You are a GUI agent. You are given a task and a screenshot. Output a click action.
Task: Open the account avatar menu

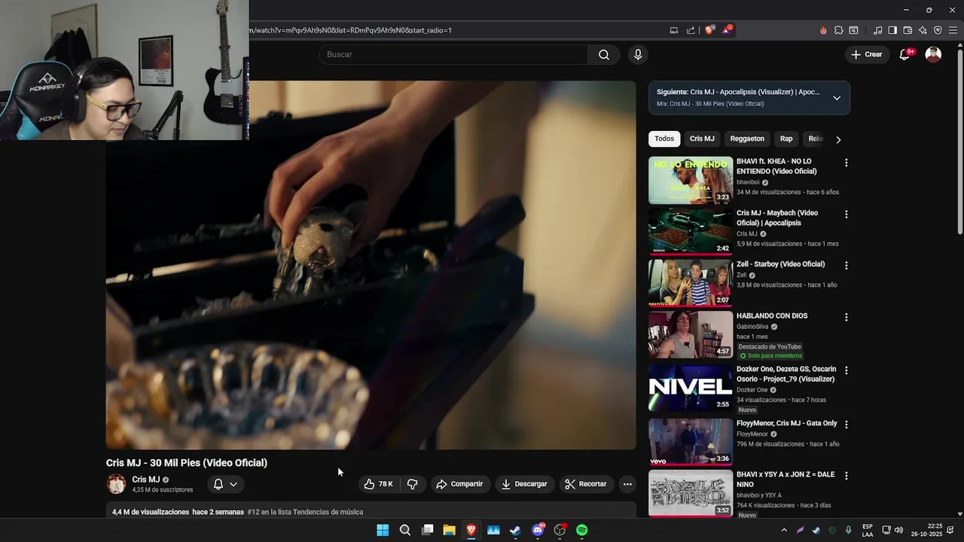point(933,54)
